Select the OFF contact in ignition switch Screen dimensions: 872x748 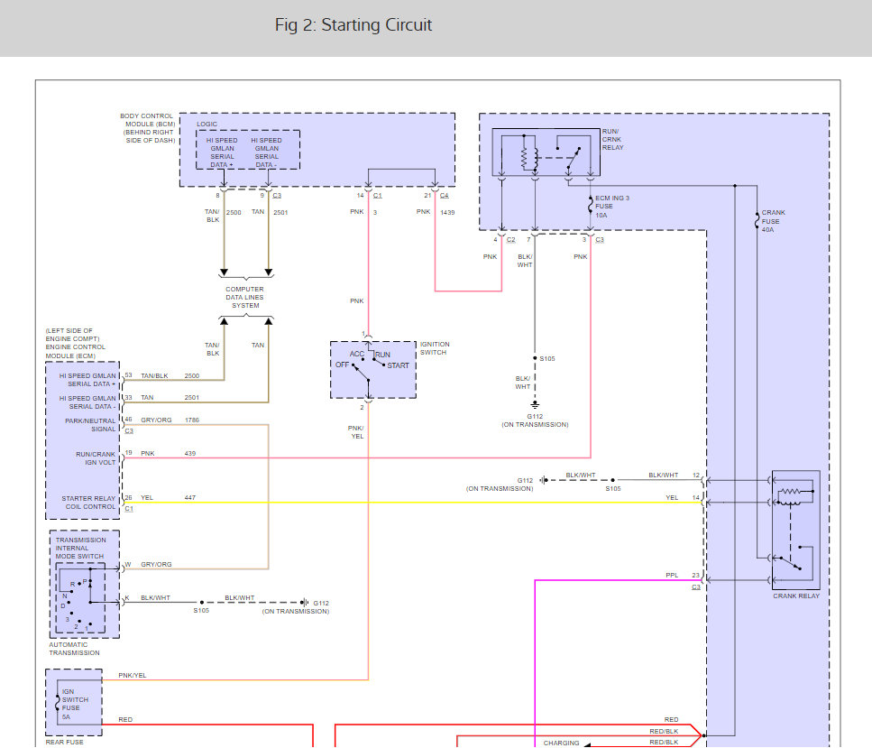click(x=353, y=365)
